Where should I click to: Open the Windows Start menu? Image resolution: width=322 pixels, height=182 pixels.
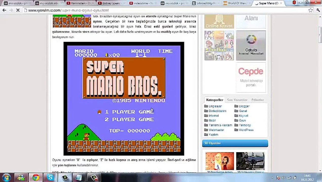(6, 178)
